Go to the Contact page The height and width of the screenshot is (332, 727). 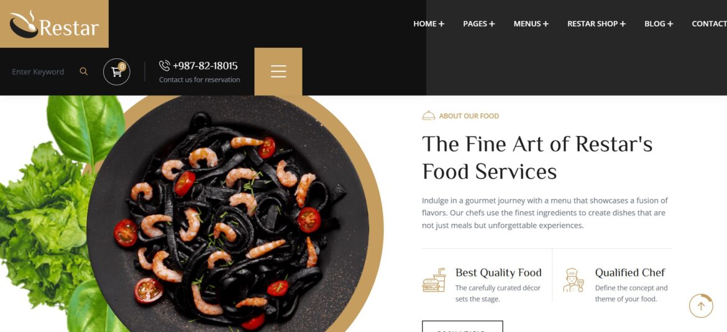click(709, 24)
